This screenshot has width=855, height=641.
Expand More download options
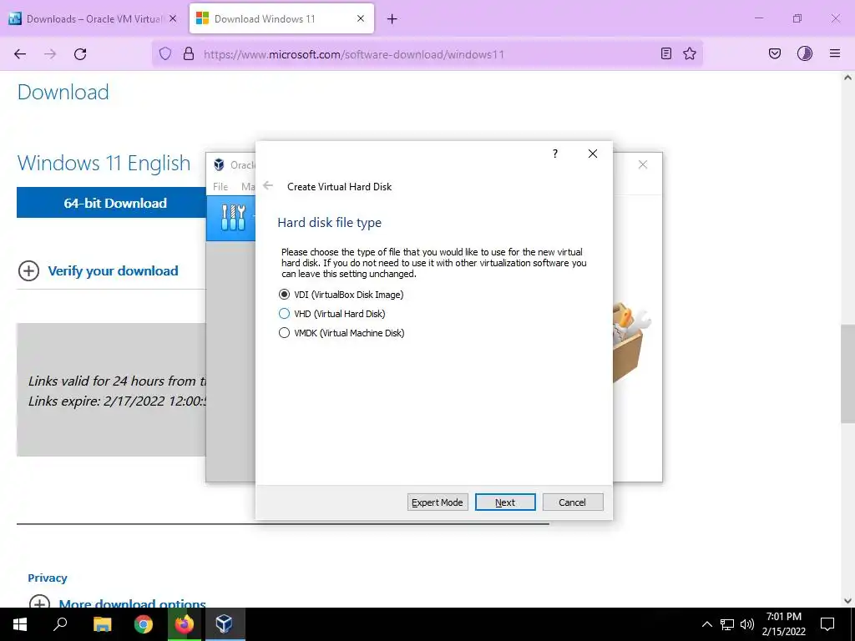point(133,603)
